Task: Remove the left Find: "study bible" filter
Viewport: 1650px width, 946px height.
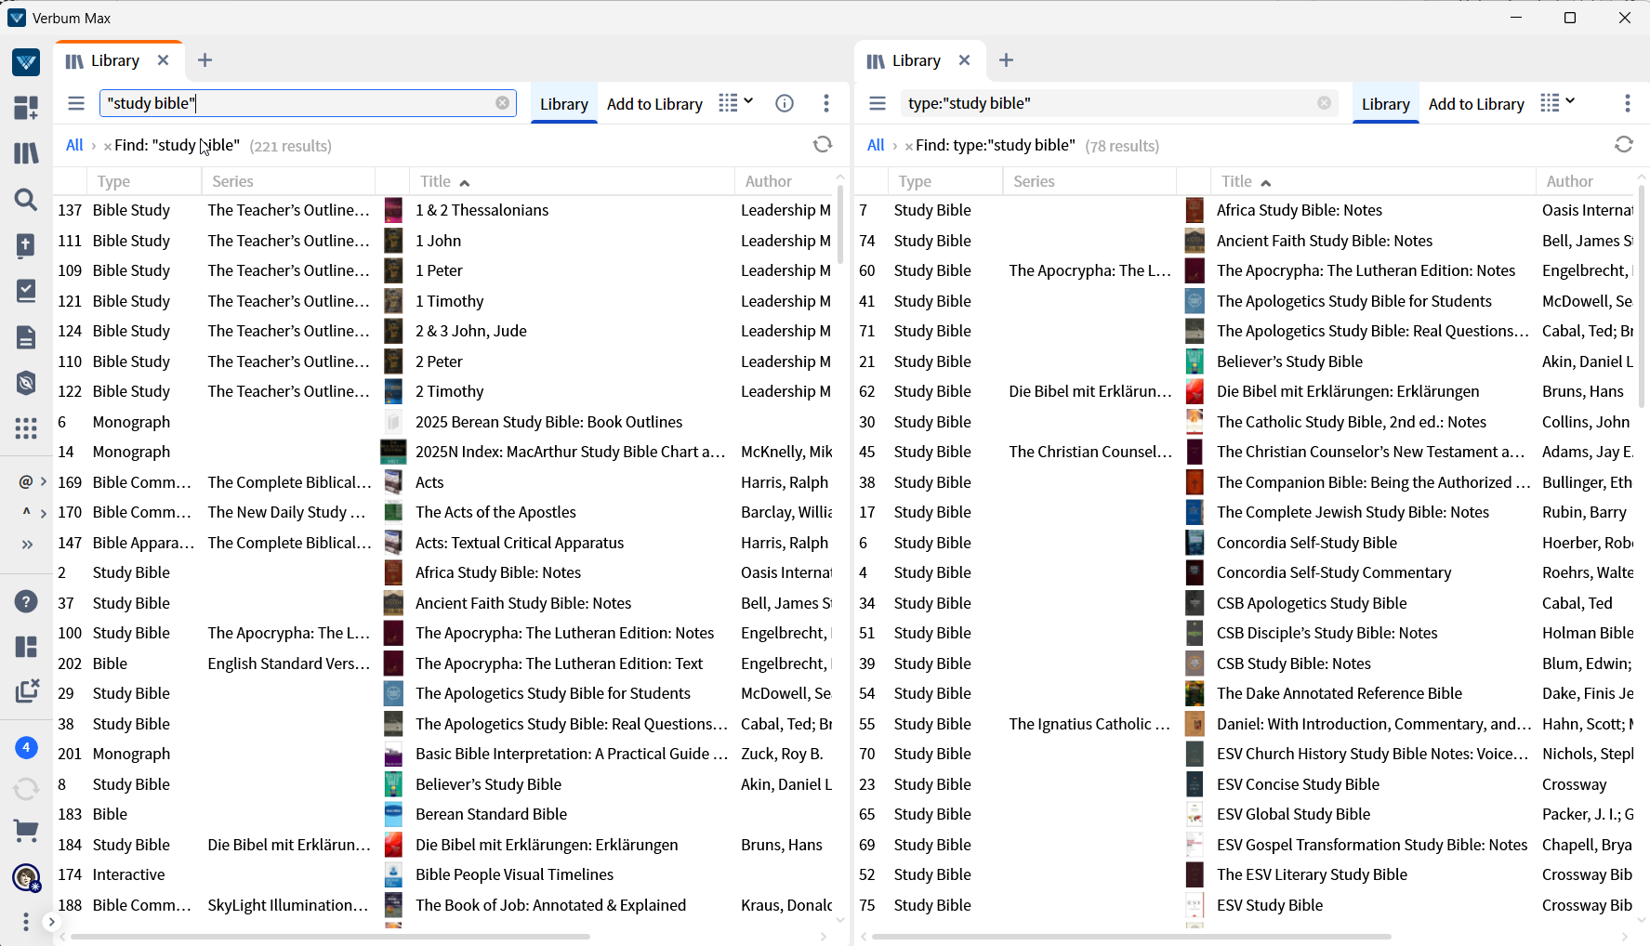Action: 108,146
